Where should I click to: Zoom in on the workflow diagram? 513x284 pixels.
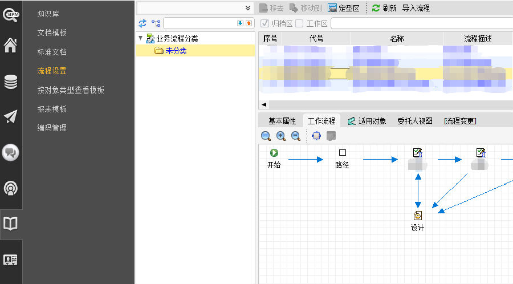point(280,136)
